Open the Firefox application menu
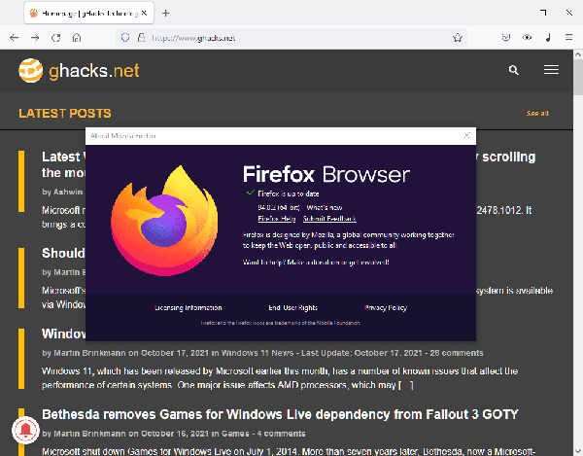The width and height of the screenshot is (583, 456). pos(568,38)
